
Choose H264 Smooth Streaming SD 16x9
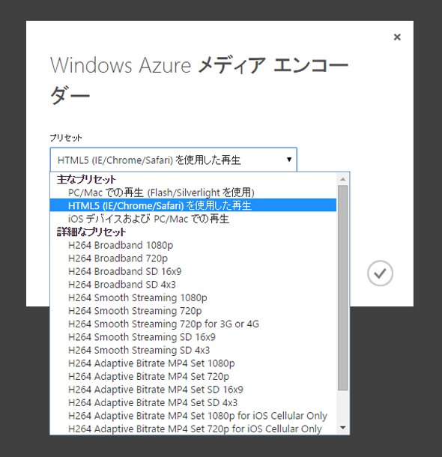click(193, 337)
